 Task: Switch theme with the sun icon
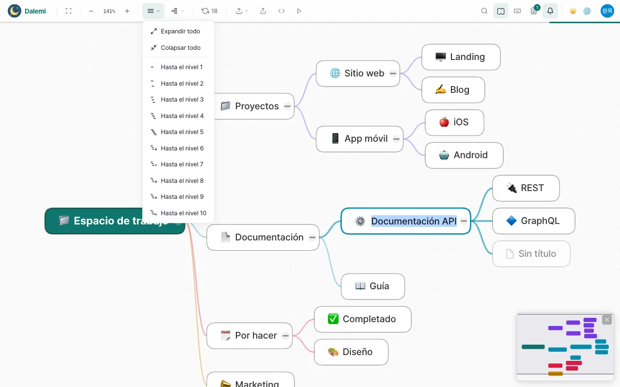[x=573, y=11]
